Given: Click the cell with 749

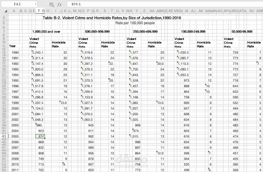Looking at the screenshot, I should pos(41,159).
